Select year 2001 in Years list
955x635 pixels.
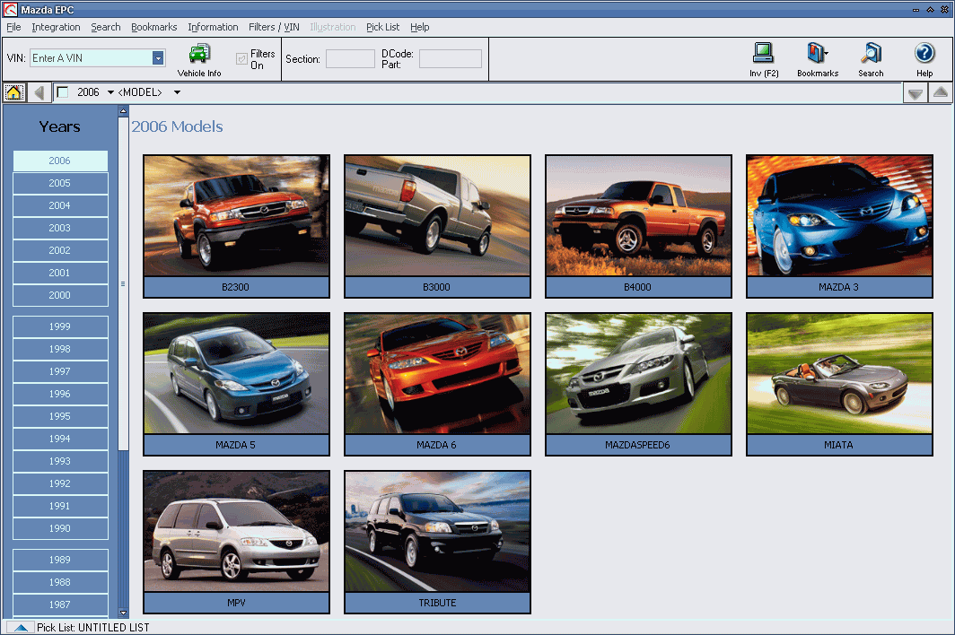point(59,273)
